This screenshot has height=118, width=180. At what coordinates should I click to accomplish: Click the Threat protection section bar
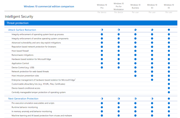coord(91,23)
